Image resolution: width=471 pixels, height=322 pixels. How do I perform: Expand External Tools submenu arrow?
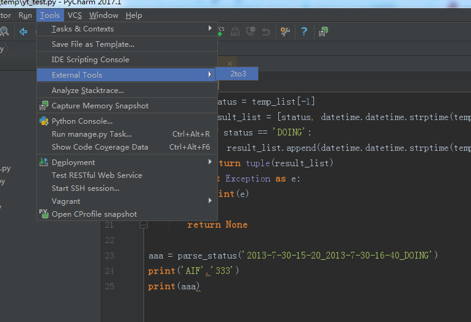[x=210, y=74]
